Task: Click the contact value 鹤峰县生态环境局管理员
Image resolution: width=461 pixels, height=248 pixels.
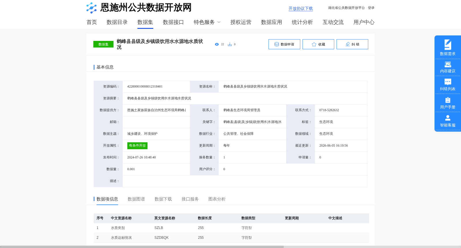Action: coord(242,110)
